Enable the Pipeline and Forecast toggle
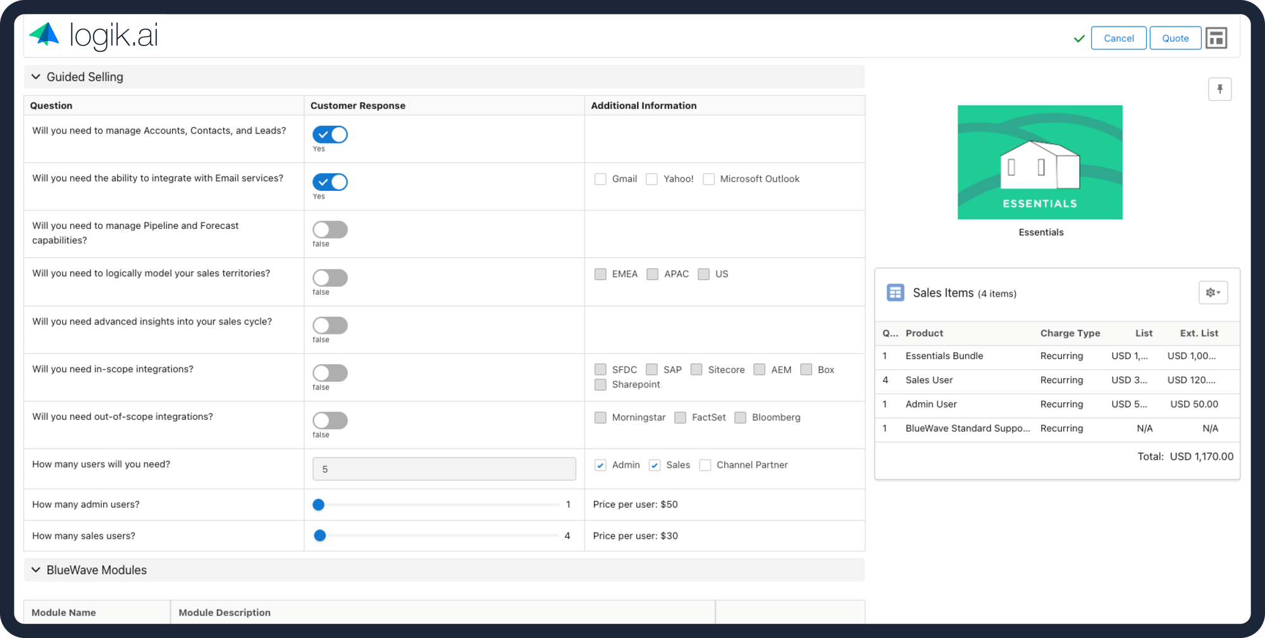The height and width of the screenshot is (638, 1265). tap(330, 230)
